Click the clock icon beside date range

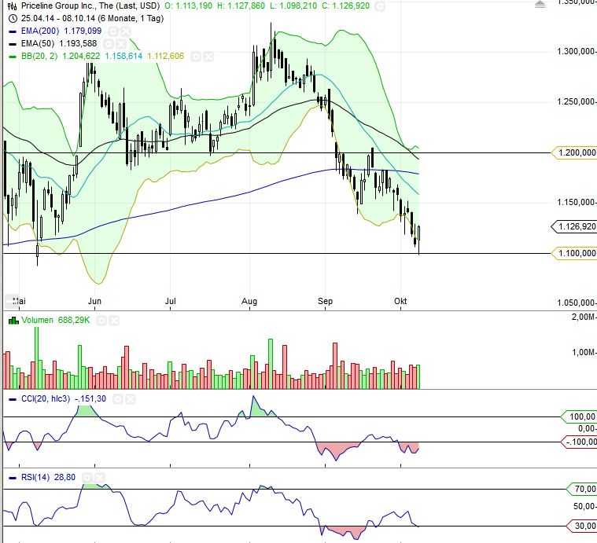(13, 18)
